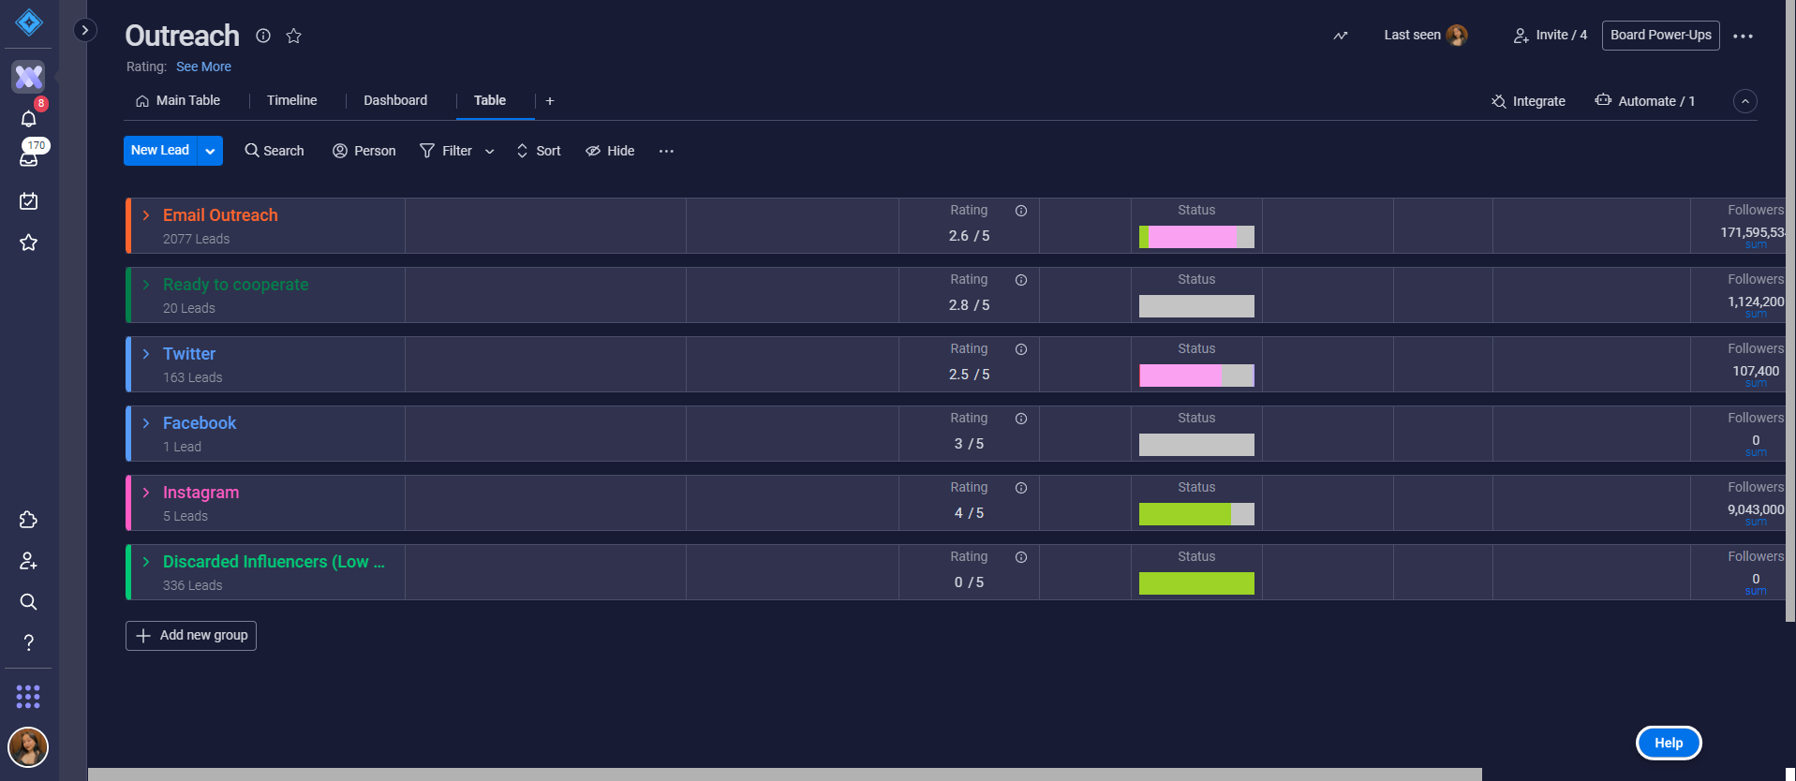The height and width of the screenshot is (781, 1796).
Task: Click the Sort tool
Action: (x=539, y=151)
